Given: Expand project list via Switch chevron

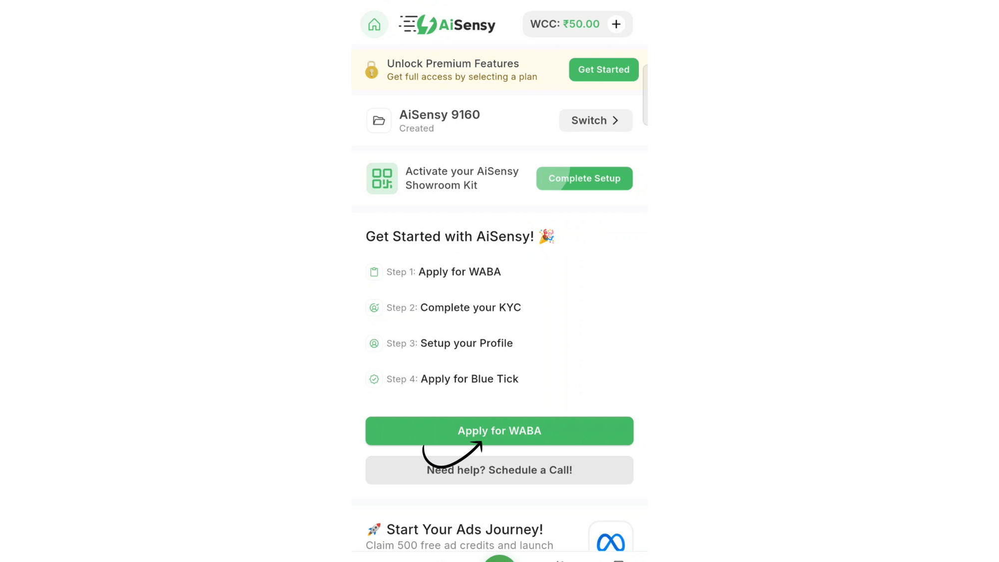Looking at the screenshot, I should coord(615,120).
